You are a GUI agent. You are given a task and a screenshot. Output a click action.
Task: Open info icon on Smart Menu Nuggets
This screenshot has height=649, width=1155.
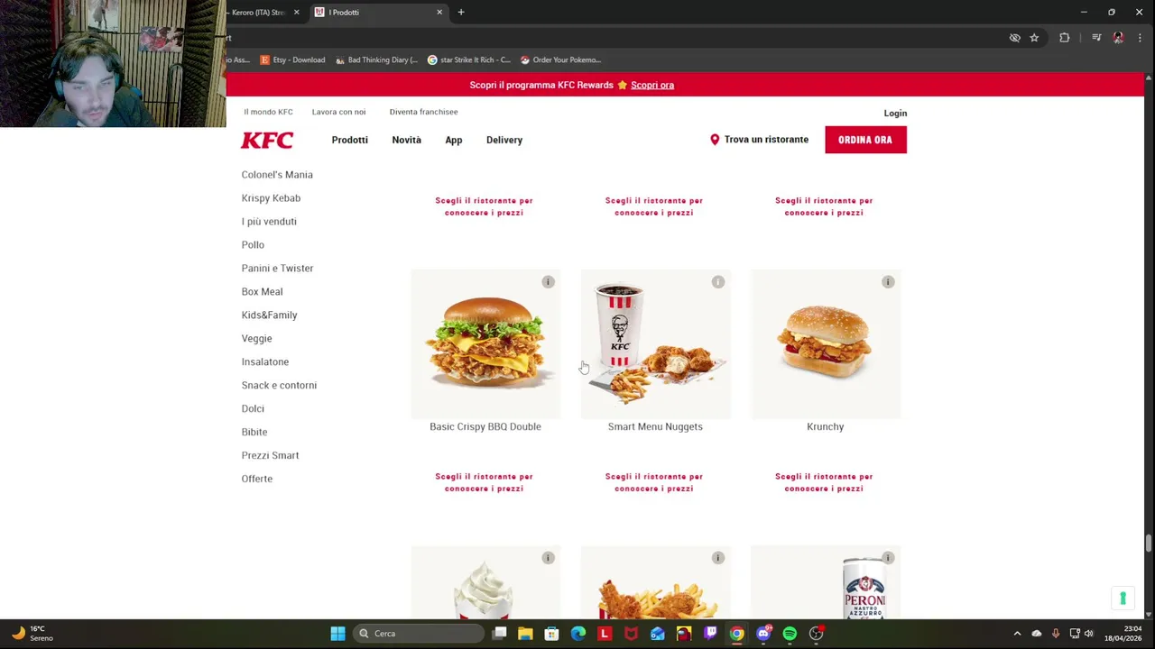718,282
